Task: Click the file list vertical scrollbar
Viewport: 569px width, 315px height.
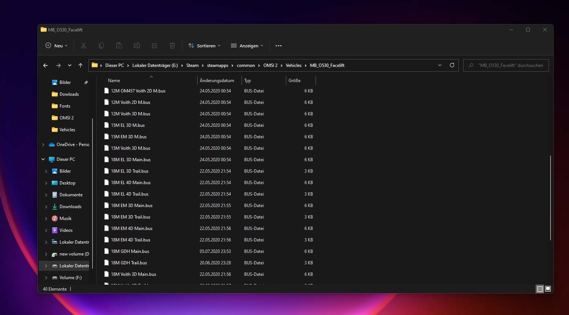Action: 551,198
